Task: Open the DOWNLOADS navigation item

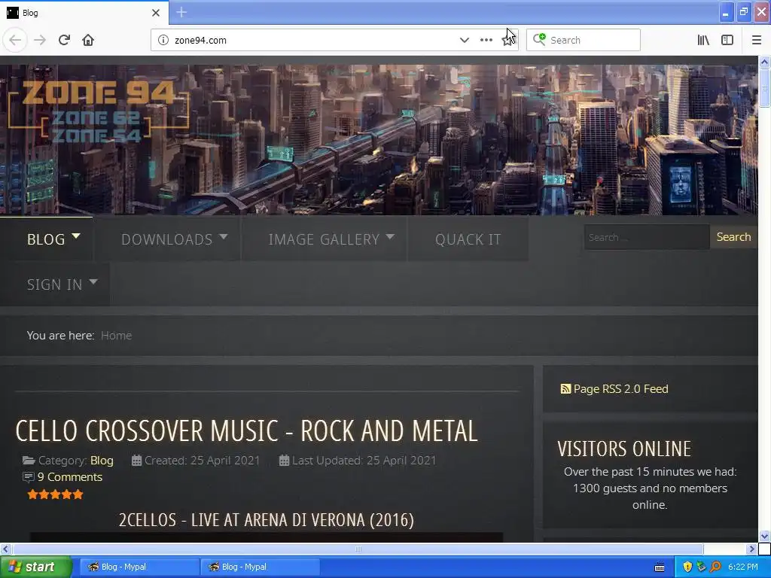Action: point(166,239)
